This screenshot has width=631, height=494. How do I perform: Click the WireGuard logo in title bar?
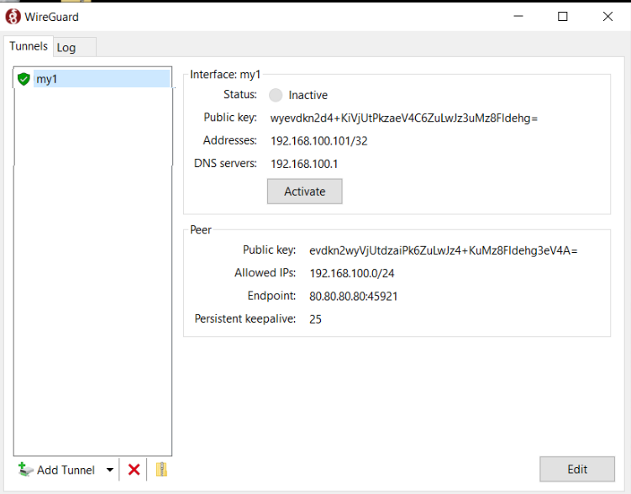[x=13, y=17]
